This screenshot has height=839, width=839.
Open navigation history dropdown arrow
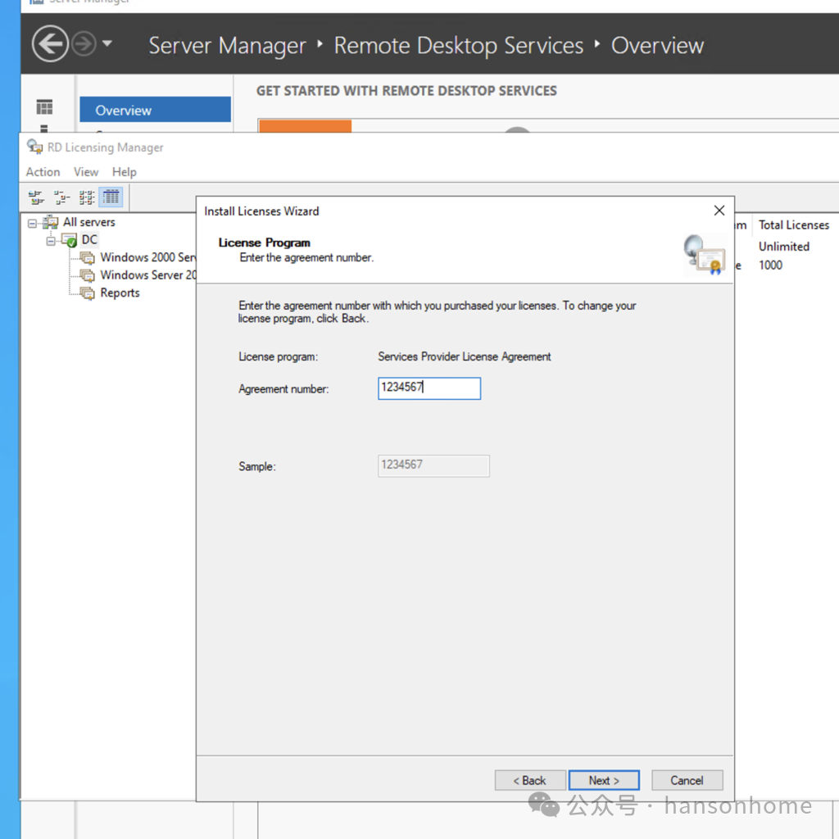(x=107, y=44)
